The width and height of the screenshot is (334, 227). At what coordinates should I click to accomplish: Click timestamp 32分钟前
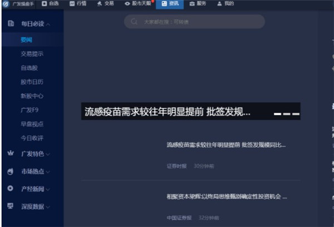[x=209, y=218]
